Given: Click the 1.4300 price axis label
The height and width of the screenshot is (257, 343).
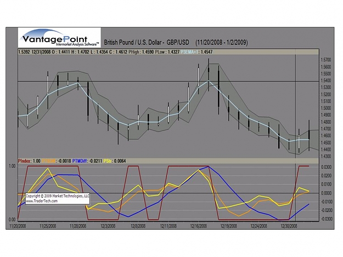Looking at the screenshot, I should (326, 156).
